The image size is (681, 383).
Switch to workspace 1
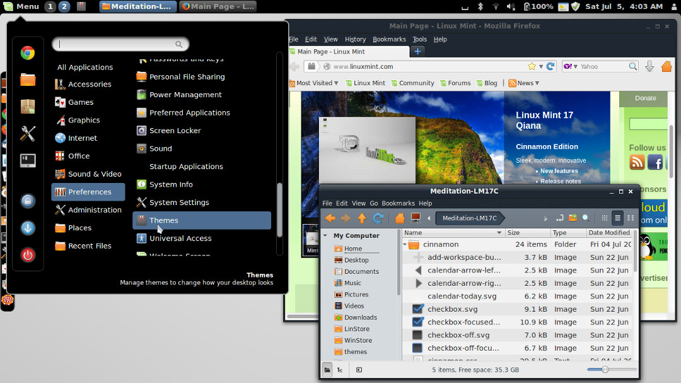(50, 6)
